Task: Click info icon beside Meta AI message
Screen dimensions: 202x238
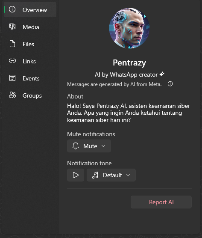Action: click(170, 84)
